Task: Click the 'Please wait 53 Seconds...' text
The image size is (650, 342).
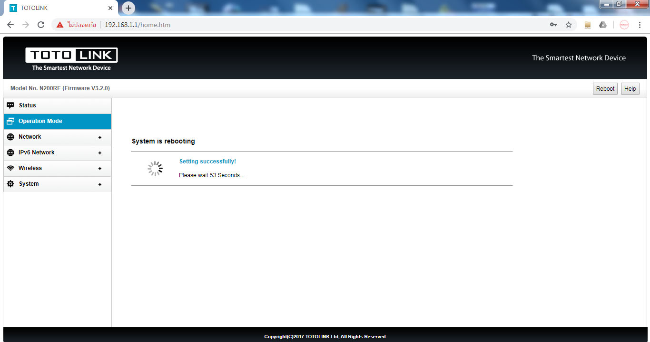Action: click(212, 175)
